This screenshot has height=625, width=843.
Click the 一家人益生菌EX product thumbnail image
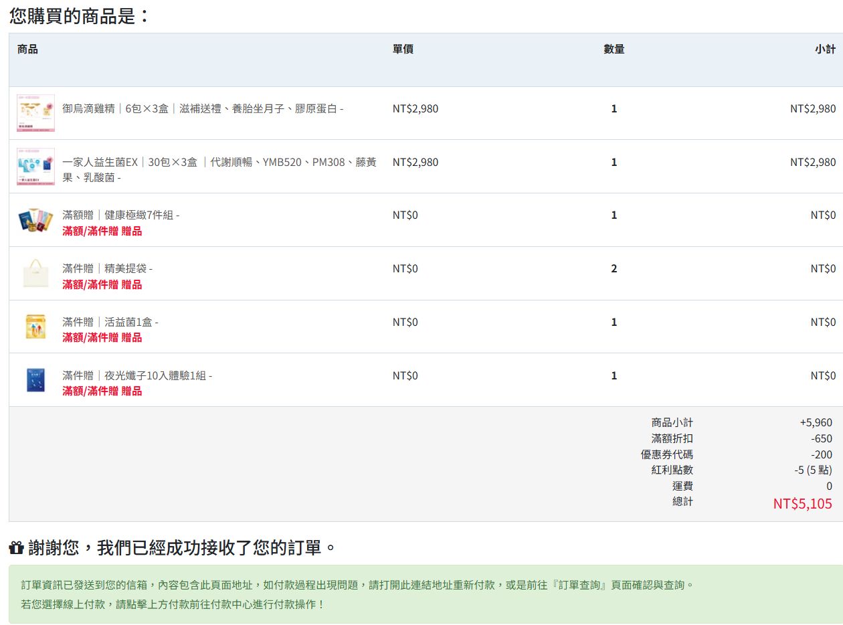click(x=35, y=167)
